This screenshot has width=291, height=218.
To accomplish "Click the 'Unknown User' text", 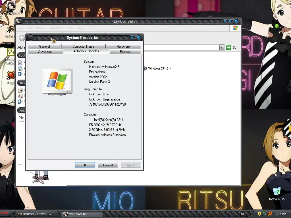I will tap(99, 94).
